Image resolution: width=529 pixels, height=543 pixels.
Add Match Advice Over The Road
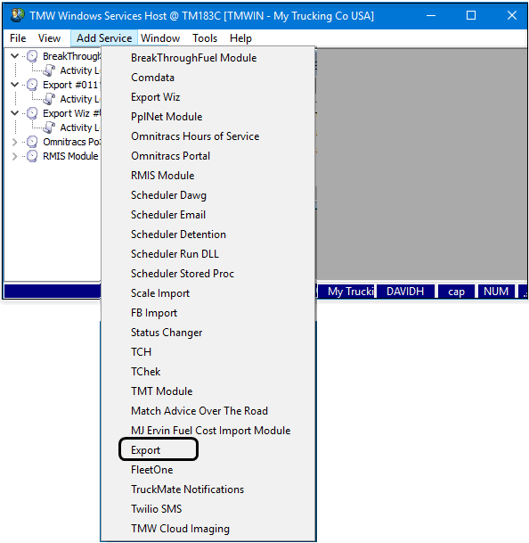(x=208, y=411)
